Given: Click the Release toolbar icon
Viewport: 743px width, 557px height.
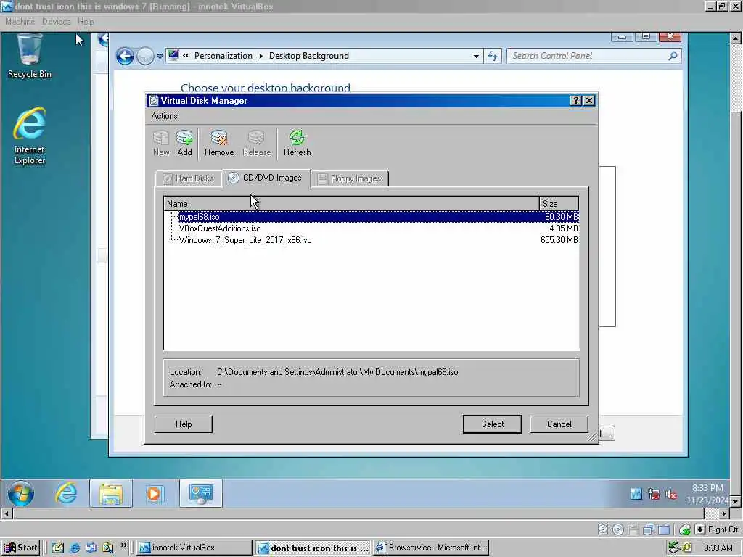Looking at the screenshot, I should 256,143.
